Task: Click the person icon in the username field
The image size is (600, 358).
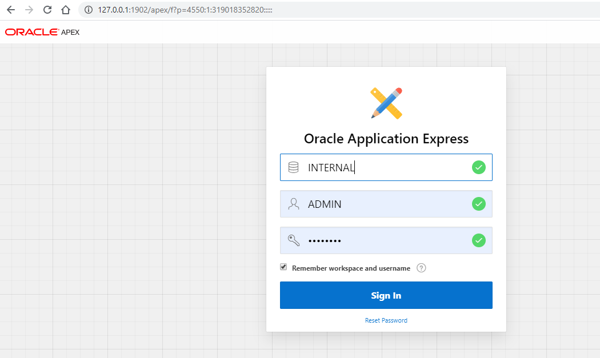Action: pos(294,204)
